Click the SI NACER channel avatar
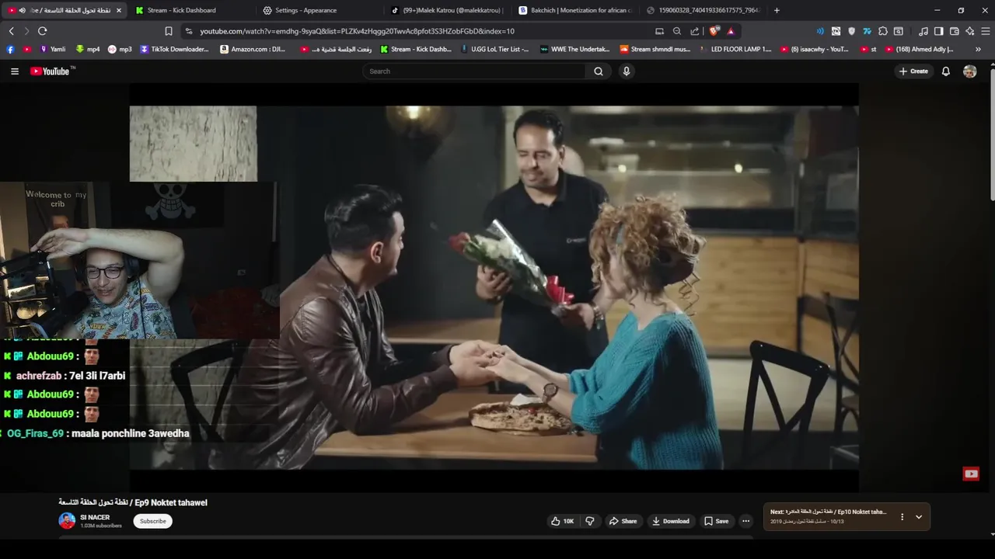995x559 pixels. coord(67,521)
